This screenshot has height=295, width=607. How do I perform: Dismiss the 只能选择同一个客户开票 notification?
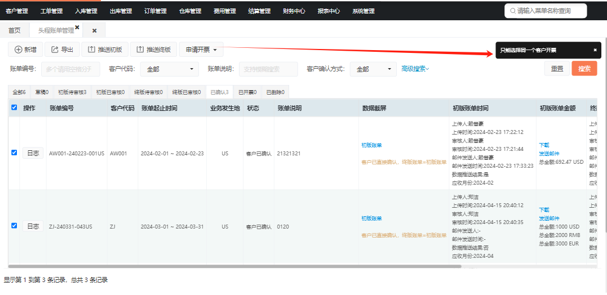[x=595, y=50]
